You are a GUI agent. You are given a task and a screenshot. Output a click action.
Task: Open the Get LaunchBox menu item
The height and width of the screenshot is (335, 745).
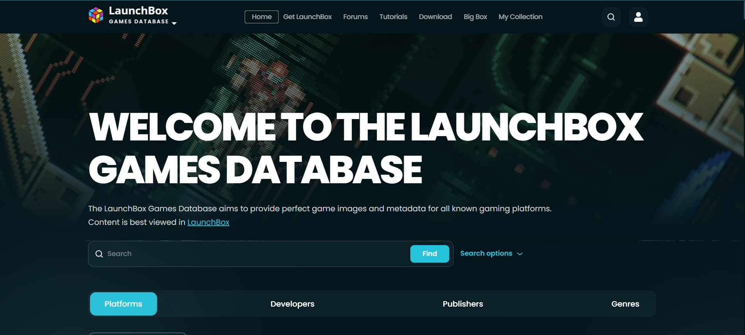[x=307, y=17]
